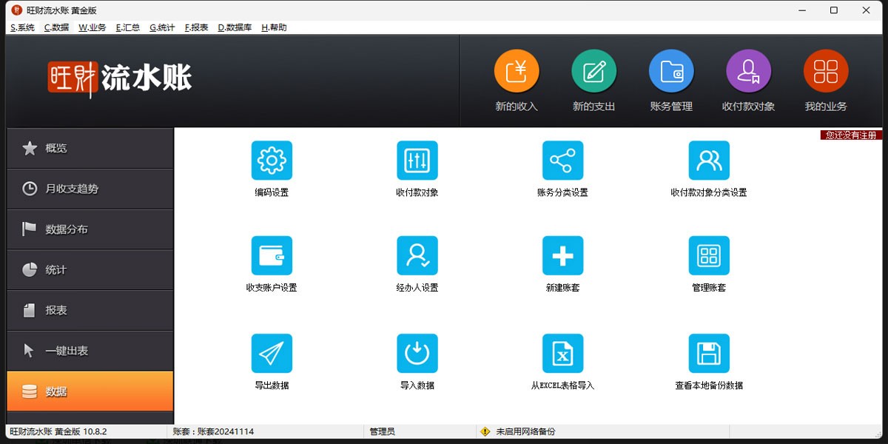Click the 您还没有注册 registration notice
The height and width of the screenshot is (444, 888).
(851, 135)
